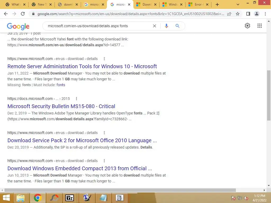The image size is (271, 203).
Task: Click in the Google search input
Action: tap(98, 26)
